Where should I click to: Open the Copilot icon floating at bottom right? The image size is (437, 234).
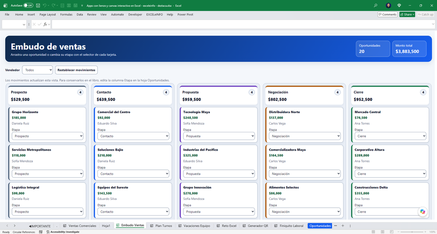click(x=422, y=211)
